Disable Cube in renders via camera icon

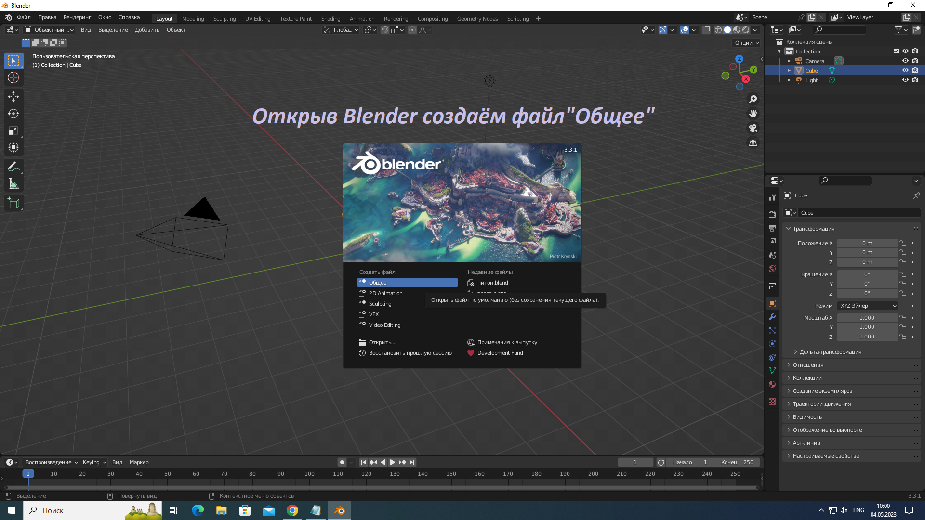pos(915,70)
